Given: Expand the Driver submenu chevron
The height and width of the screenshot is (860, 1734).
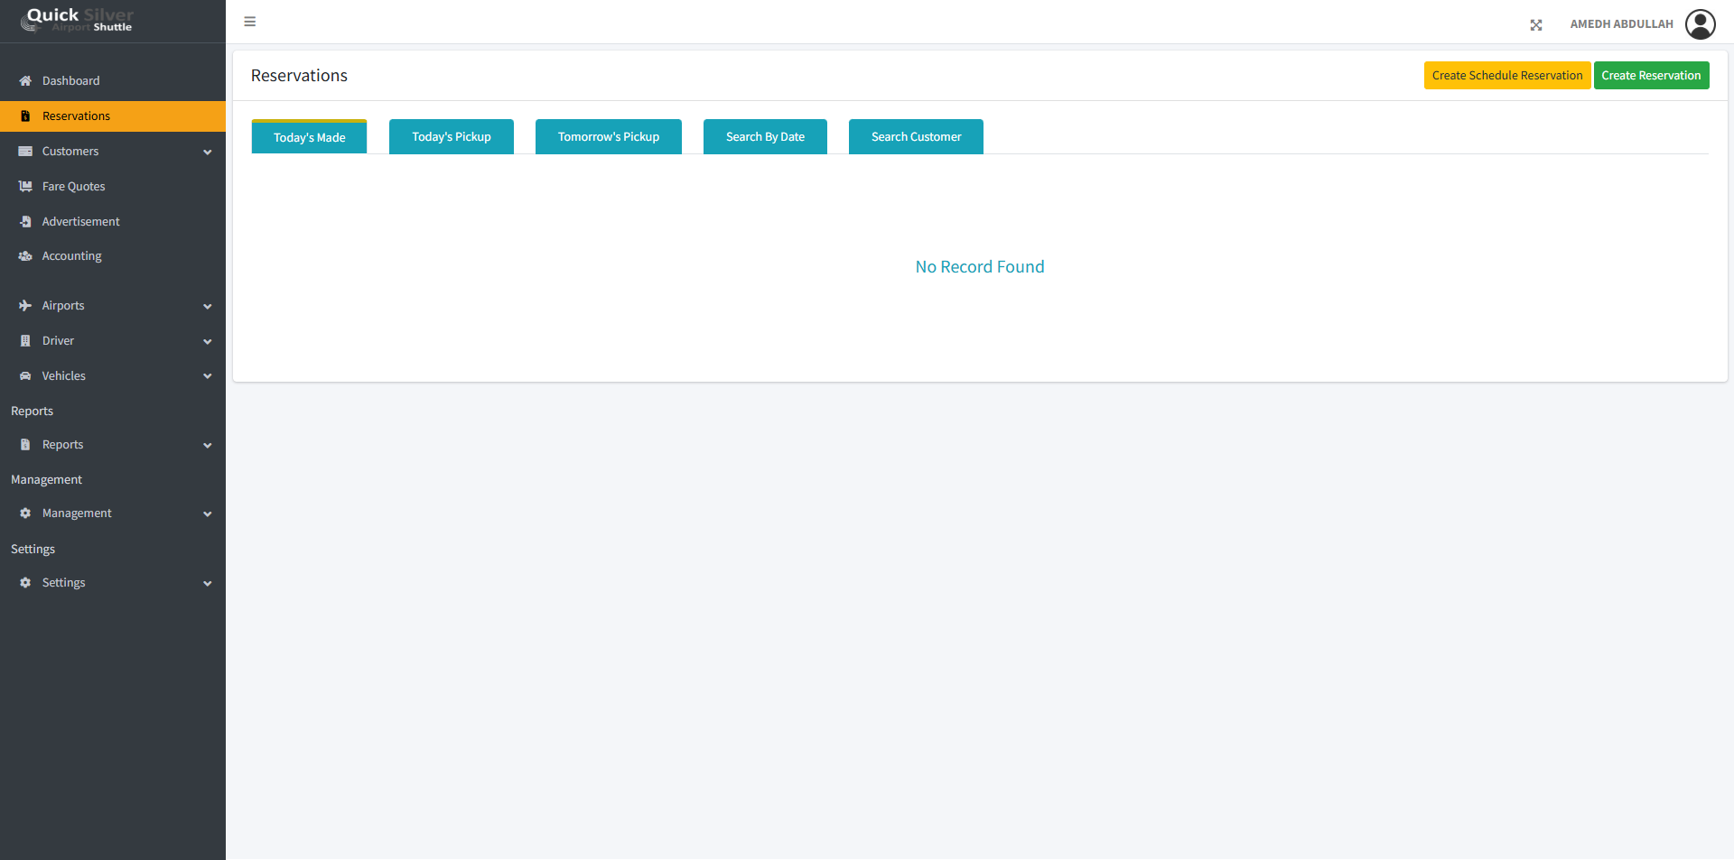Looking at the screenshot, I should point(208,342).
